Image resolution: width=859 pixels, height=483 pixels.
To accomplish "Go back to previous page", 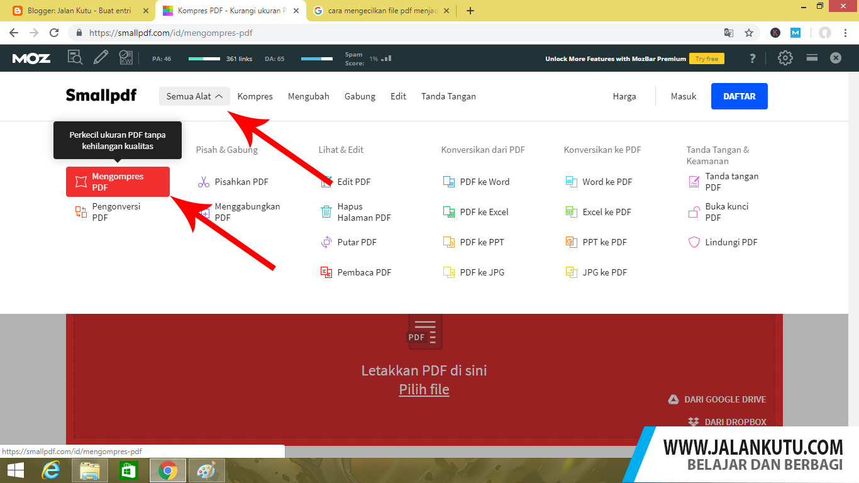I will click(x=14, y=33).
